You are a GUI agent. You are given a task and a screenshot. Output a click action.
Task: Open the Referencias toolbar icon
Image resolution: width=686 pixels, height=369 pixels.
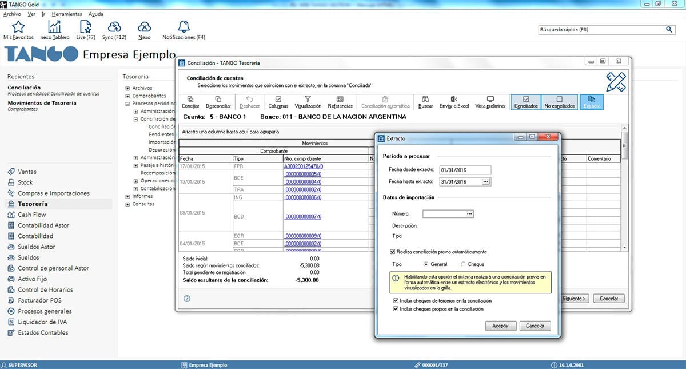click(x=340, y=102)
